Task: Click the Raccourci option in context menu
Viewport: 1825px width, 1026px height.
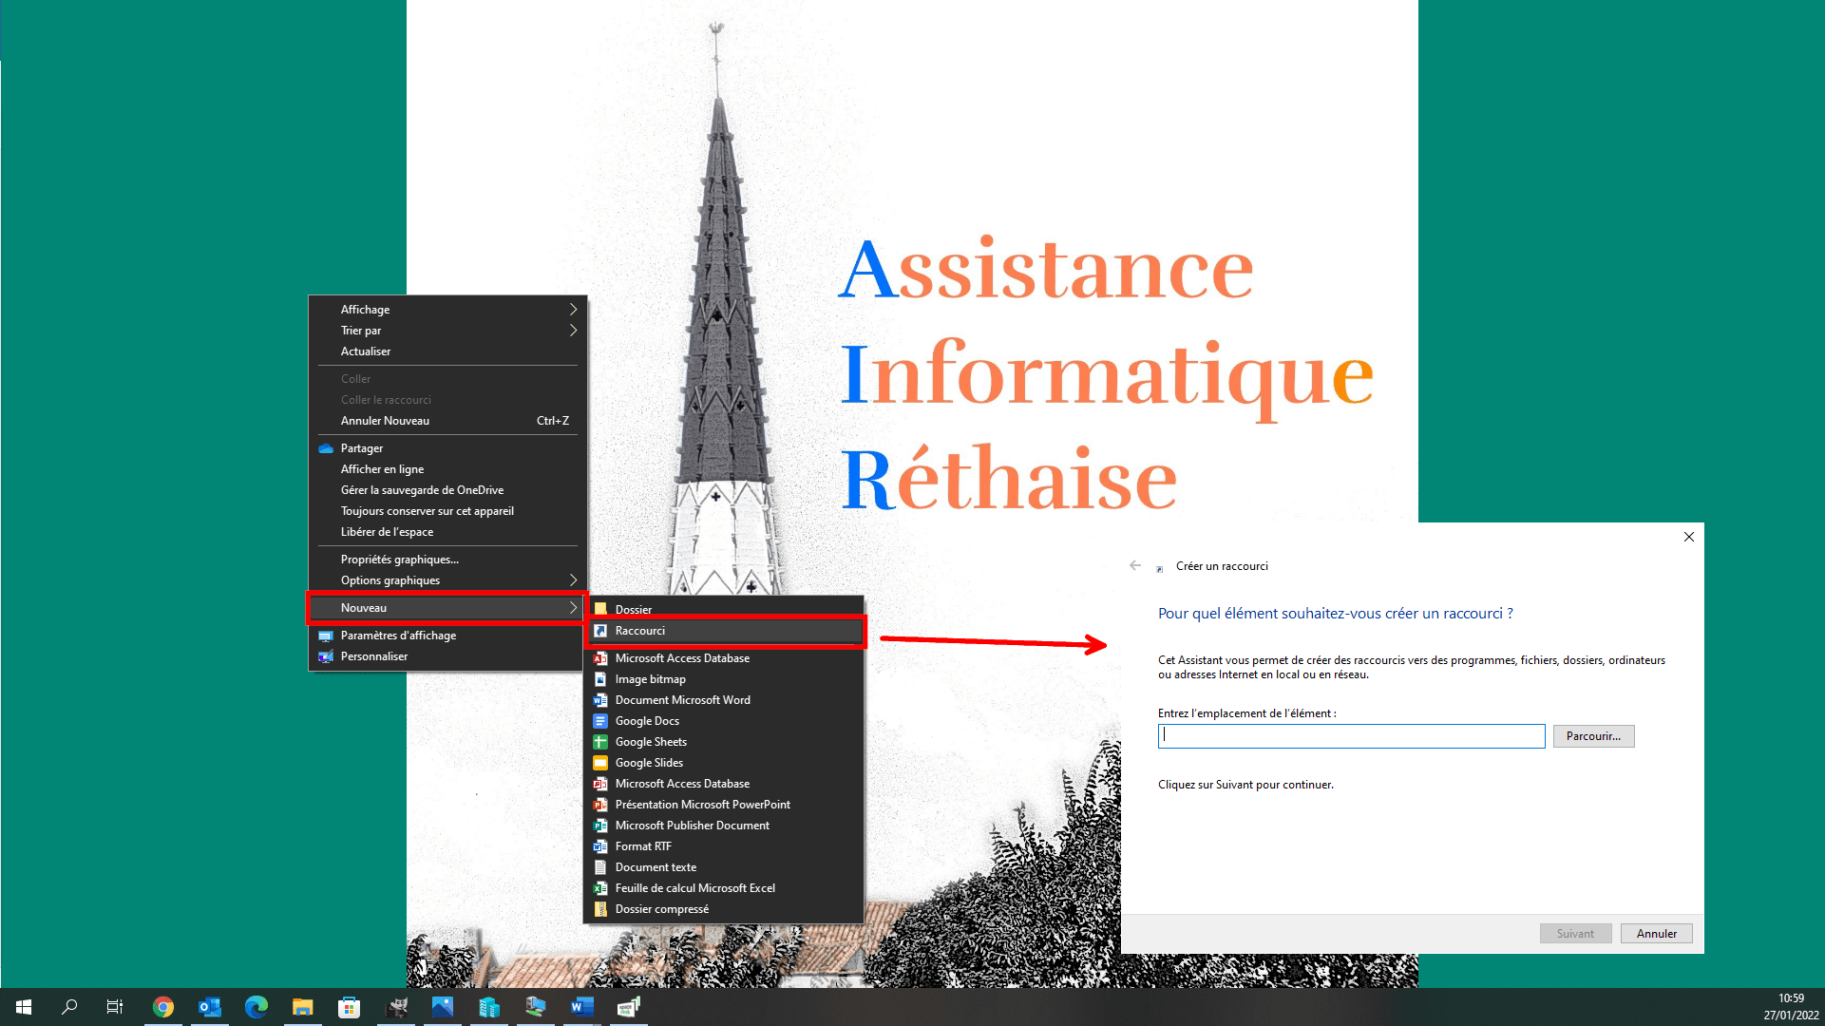Action: coord(725,629)
